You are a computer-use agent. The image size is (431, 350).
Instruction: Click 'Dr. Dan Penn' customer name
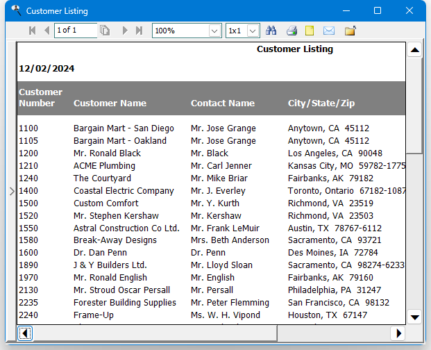point(100,252)
